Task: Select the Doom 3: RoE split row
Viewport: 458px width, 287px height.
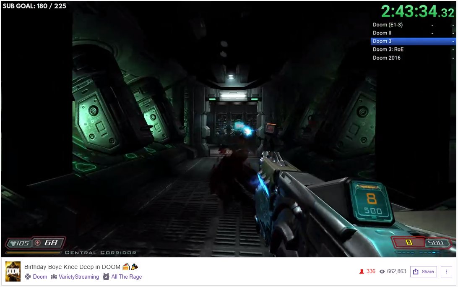Action: point(413,50)
